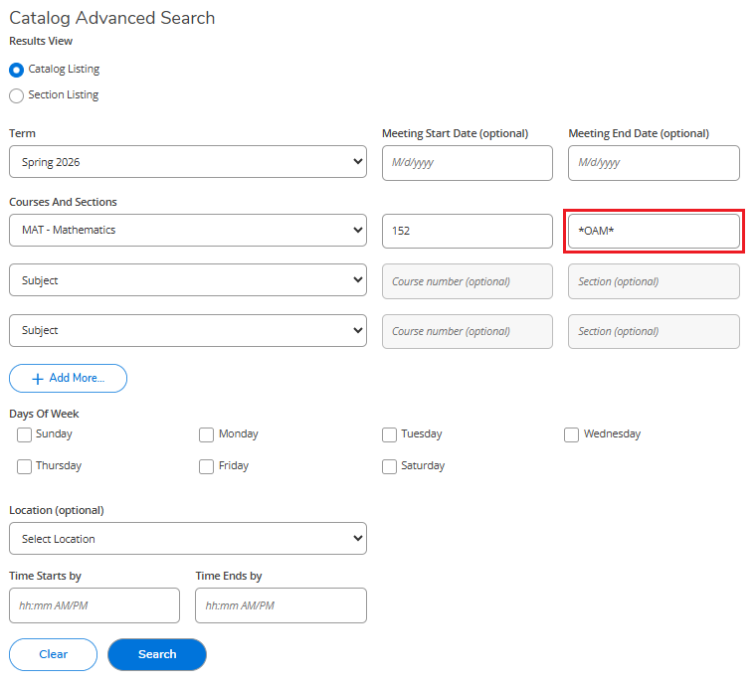Click the Meeting End Date field
Viewport: 756px width, 686px height.
point(654,163)
